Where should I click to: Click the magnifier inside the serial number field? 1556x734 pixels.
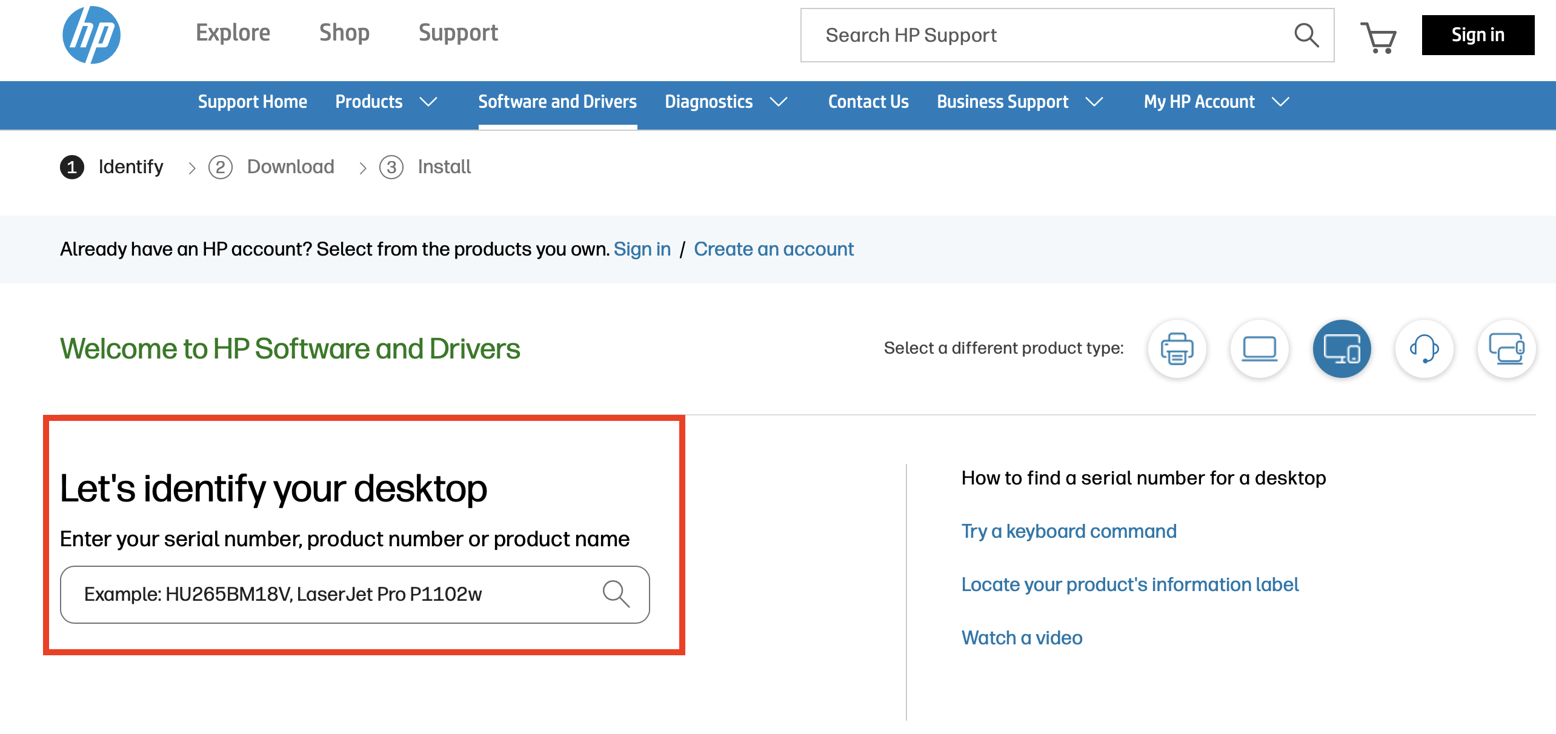click(x=616, y=594)
